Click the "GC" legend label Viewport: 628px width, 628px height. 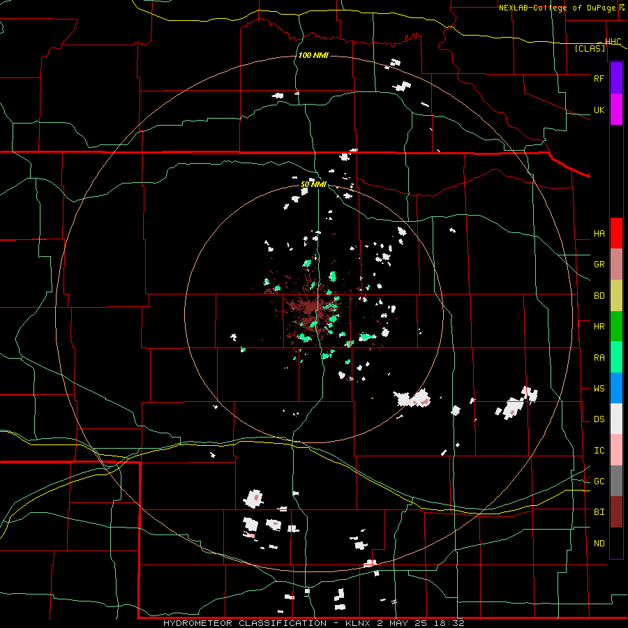coord(599,481)
